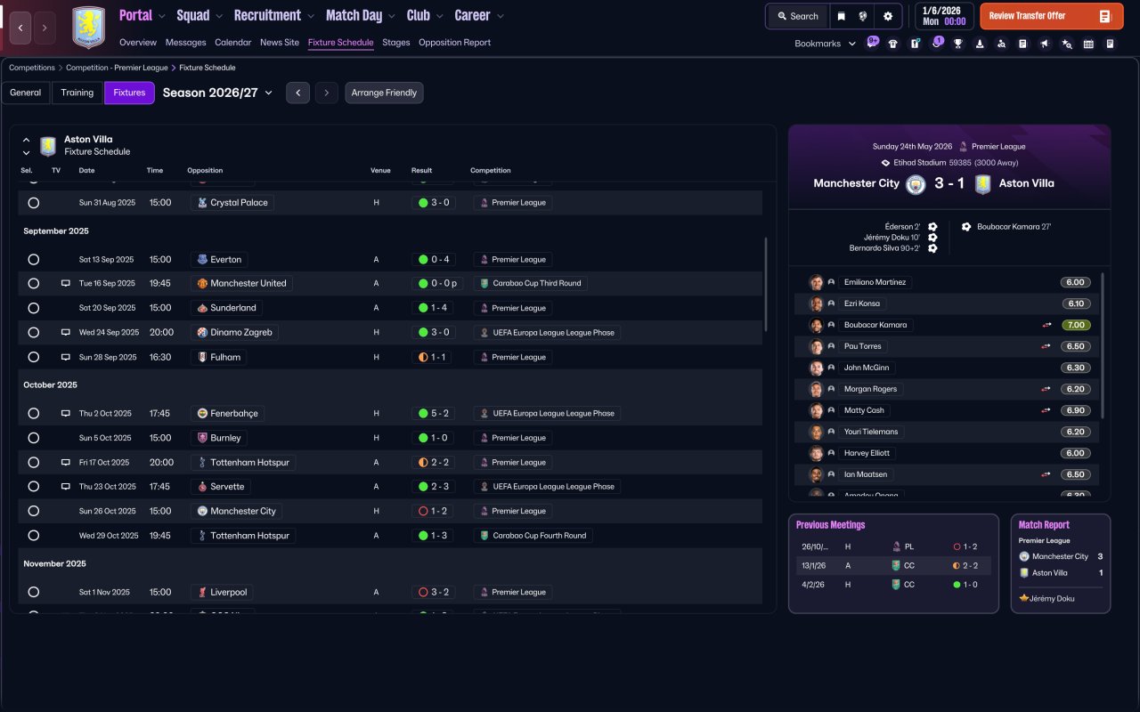
Task: Open the trophy competitions shortcut icon
Action: 958,44
